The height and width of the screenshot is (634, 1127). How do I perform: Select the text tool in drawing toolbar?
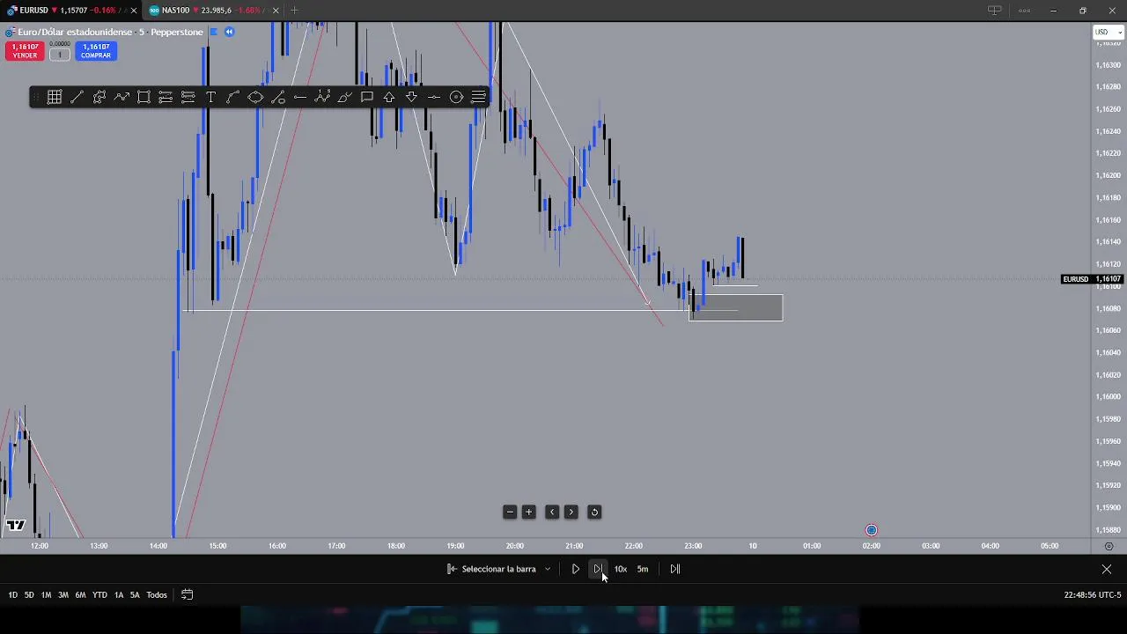210,97
